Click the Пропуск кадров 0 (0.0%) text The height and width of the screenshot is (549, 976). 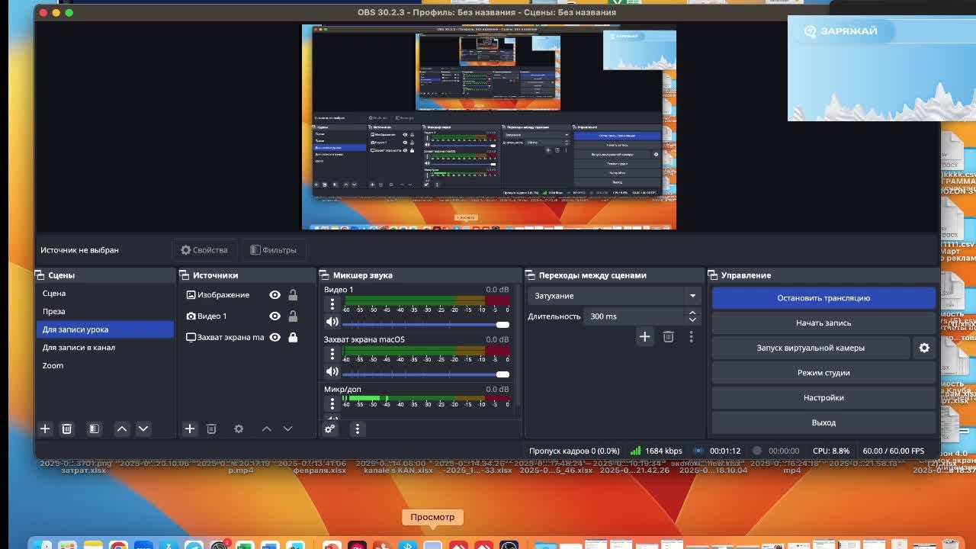point(574,451)
